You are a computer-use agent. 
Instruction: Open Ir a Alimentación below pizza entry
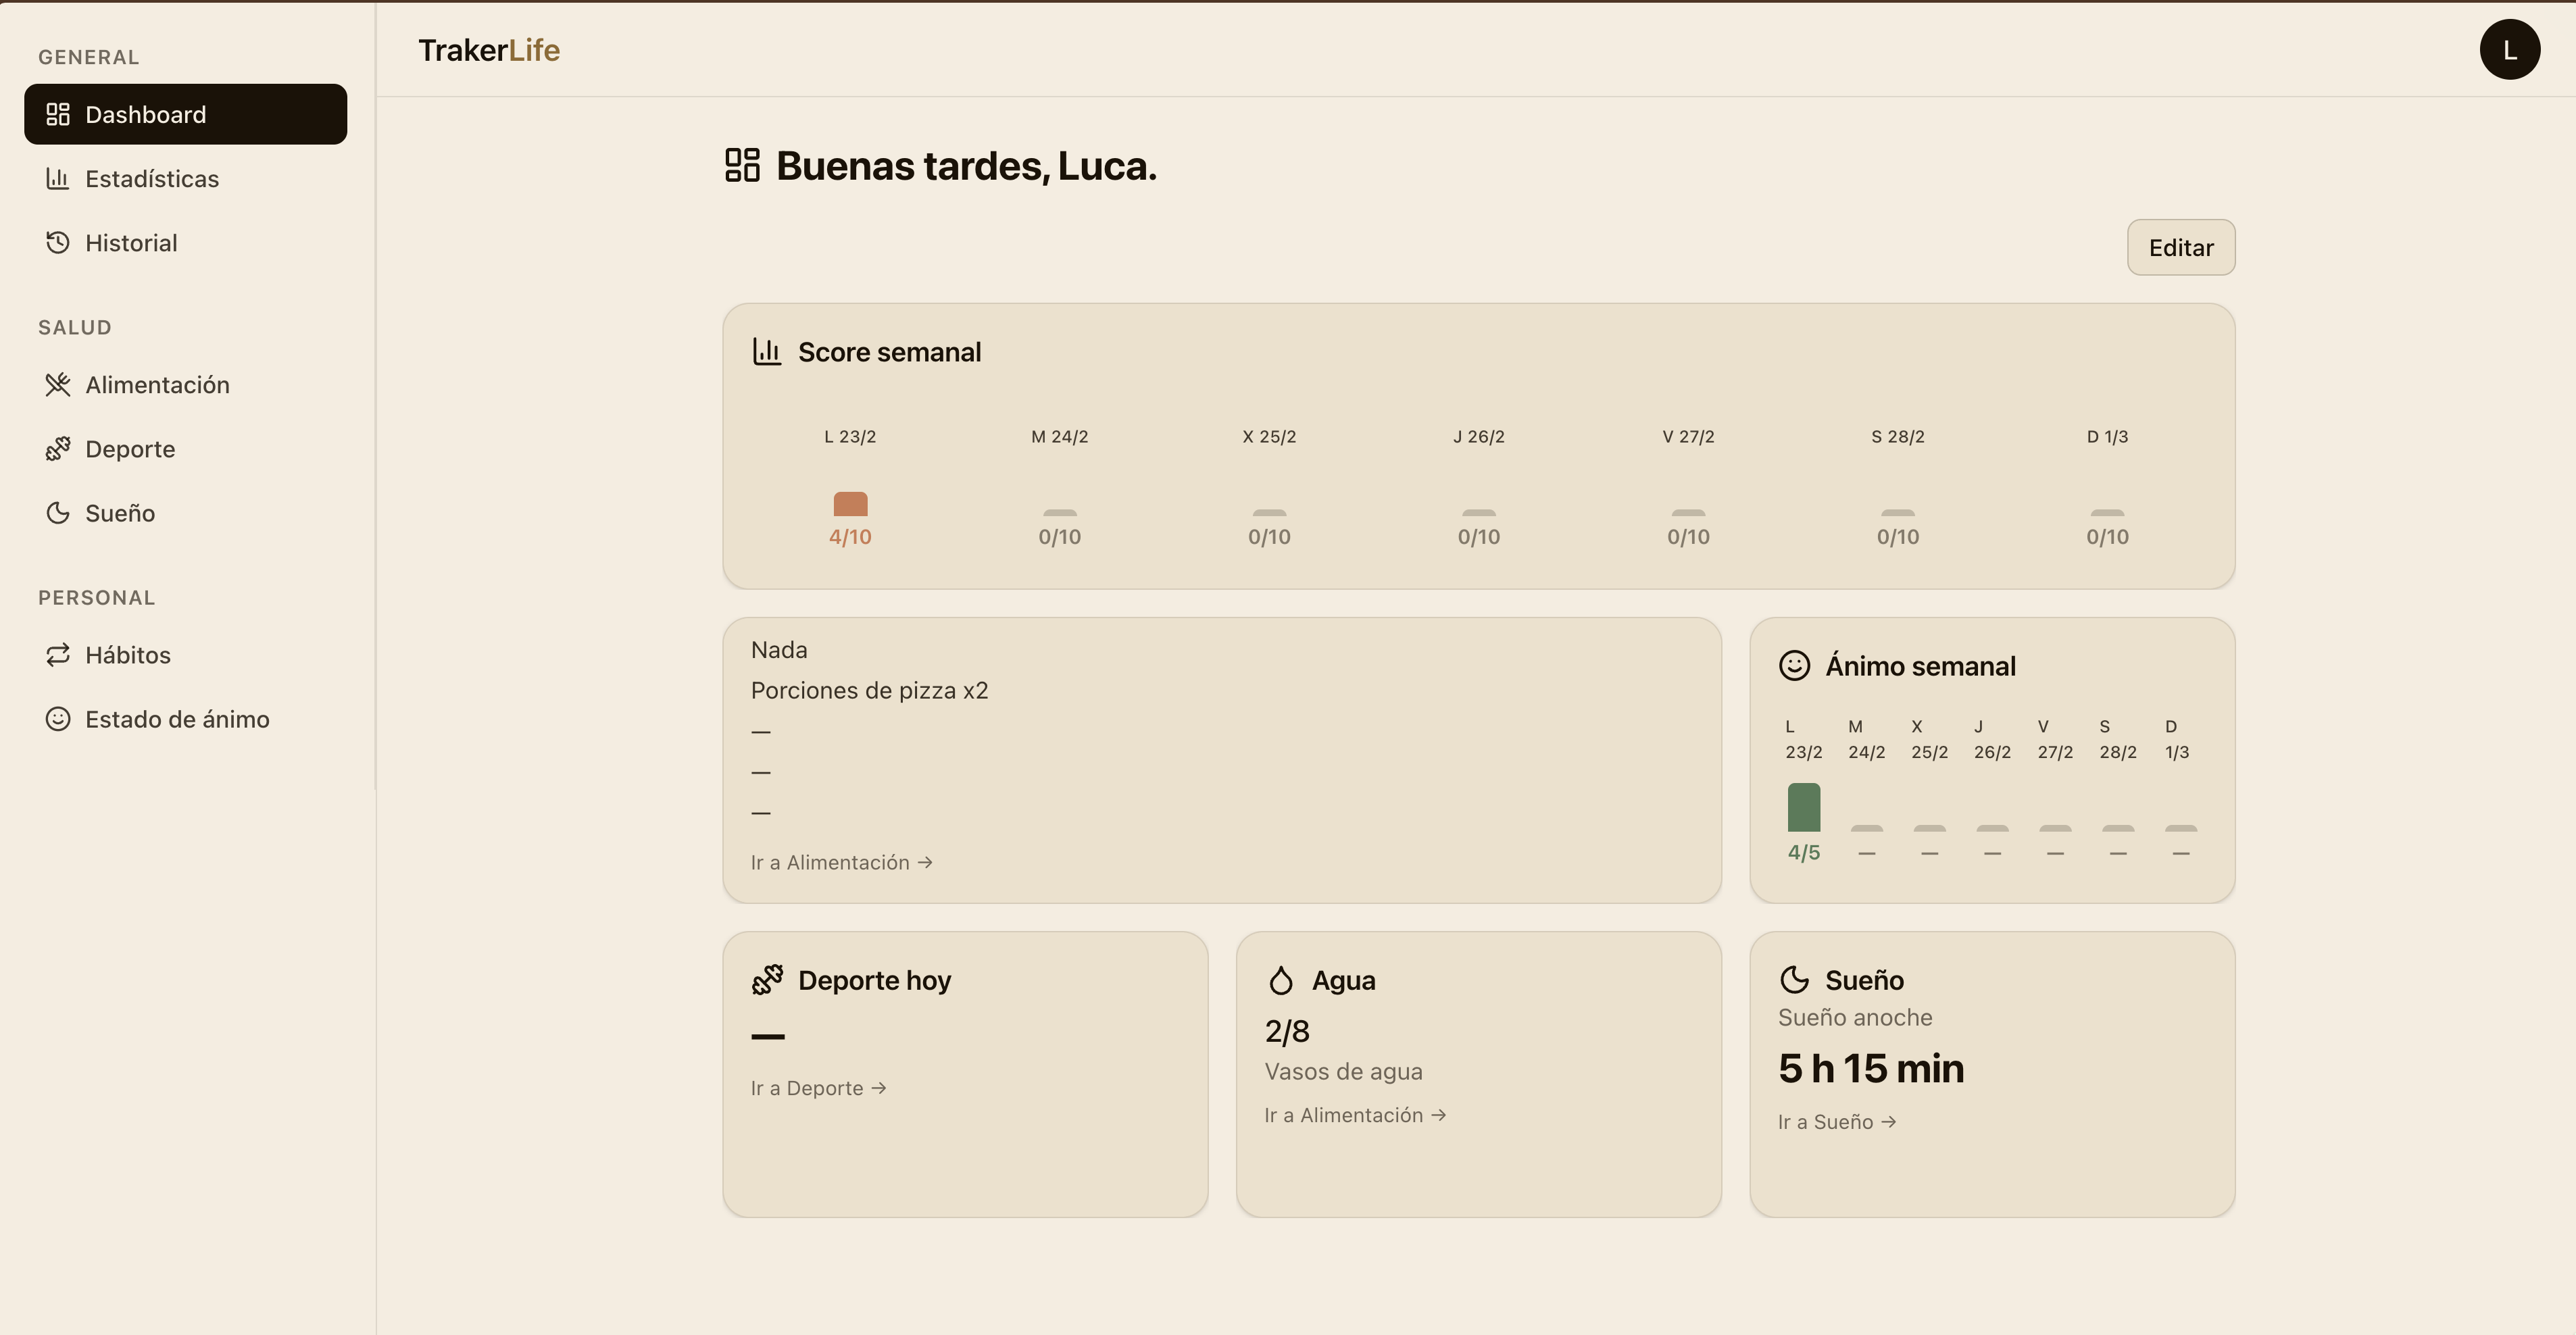click(x=841, y=862)
